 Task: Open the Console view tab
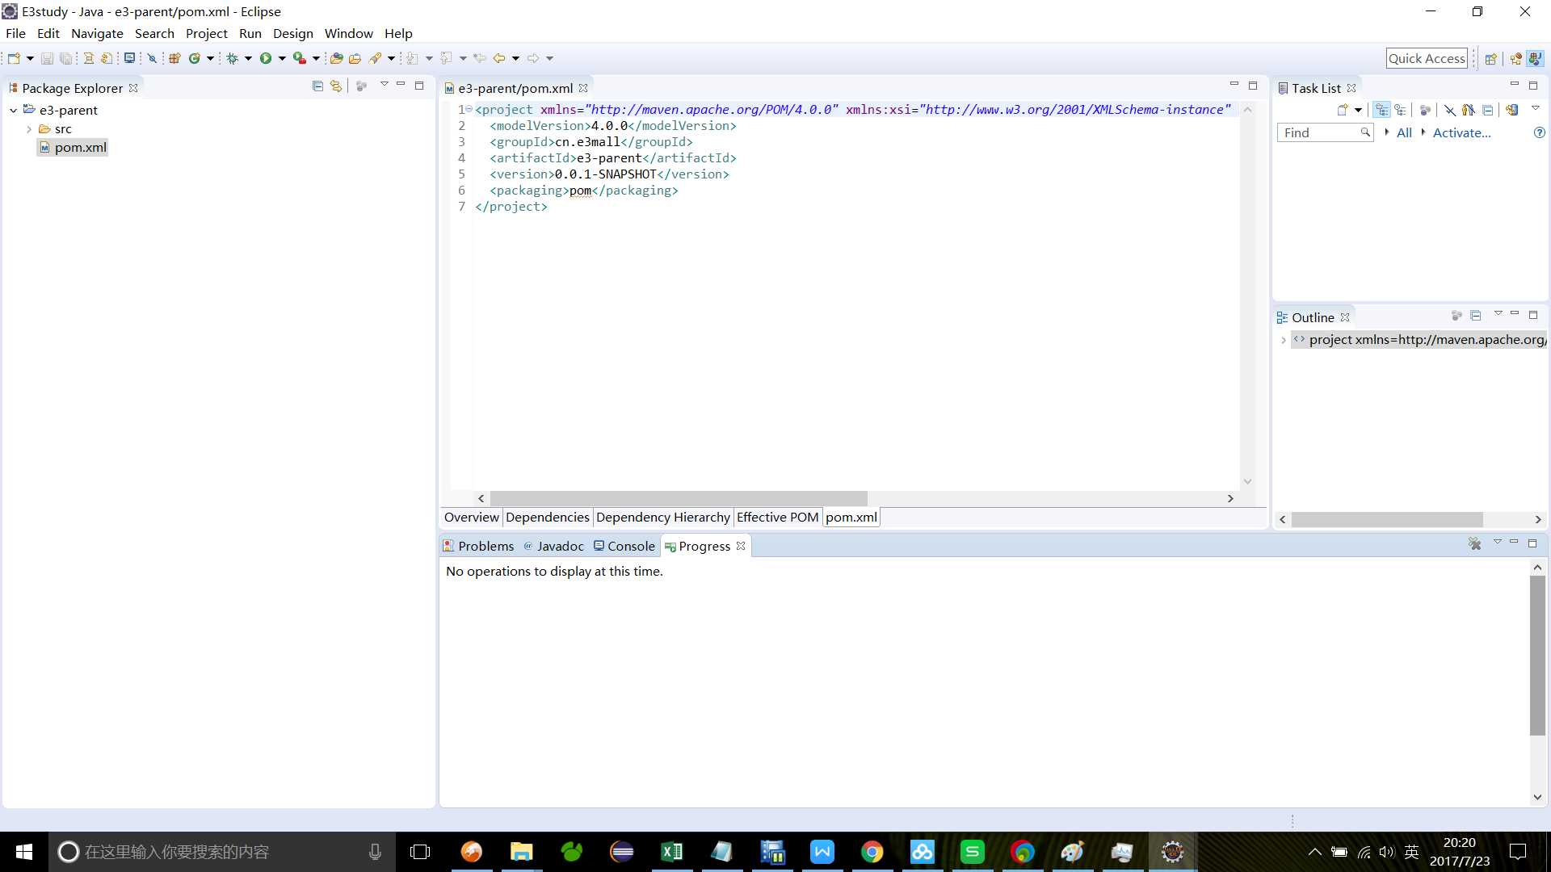tap(624, 547)
